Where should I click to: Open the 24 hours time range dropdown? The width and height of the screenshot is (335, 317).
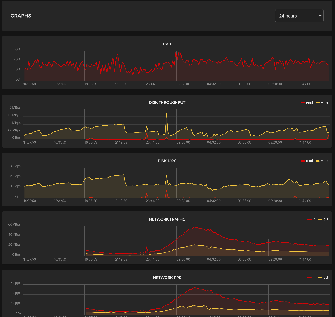tap(299, 16)
